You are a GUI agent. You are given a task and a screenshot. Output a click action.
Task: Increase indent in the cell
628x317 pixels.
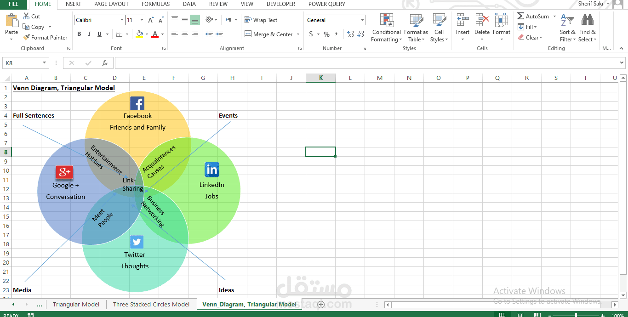coord(219,34)
